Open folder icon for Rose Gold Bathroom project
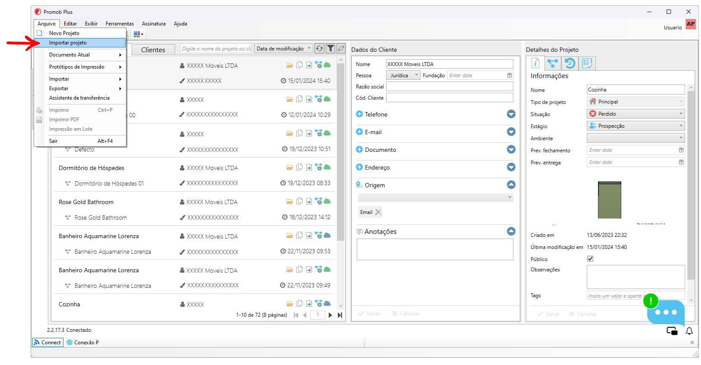701x365 pixels. [x=289, y=201]
